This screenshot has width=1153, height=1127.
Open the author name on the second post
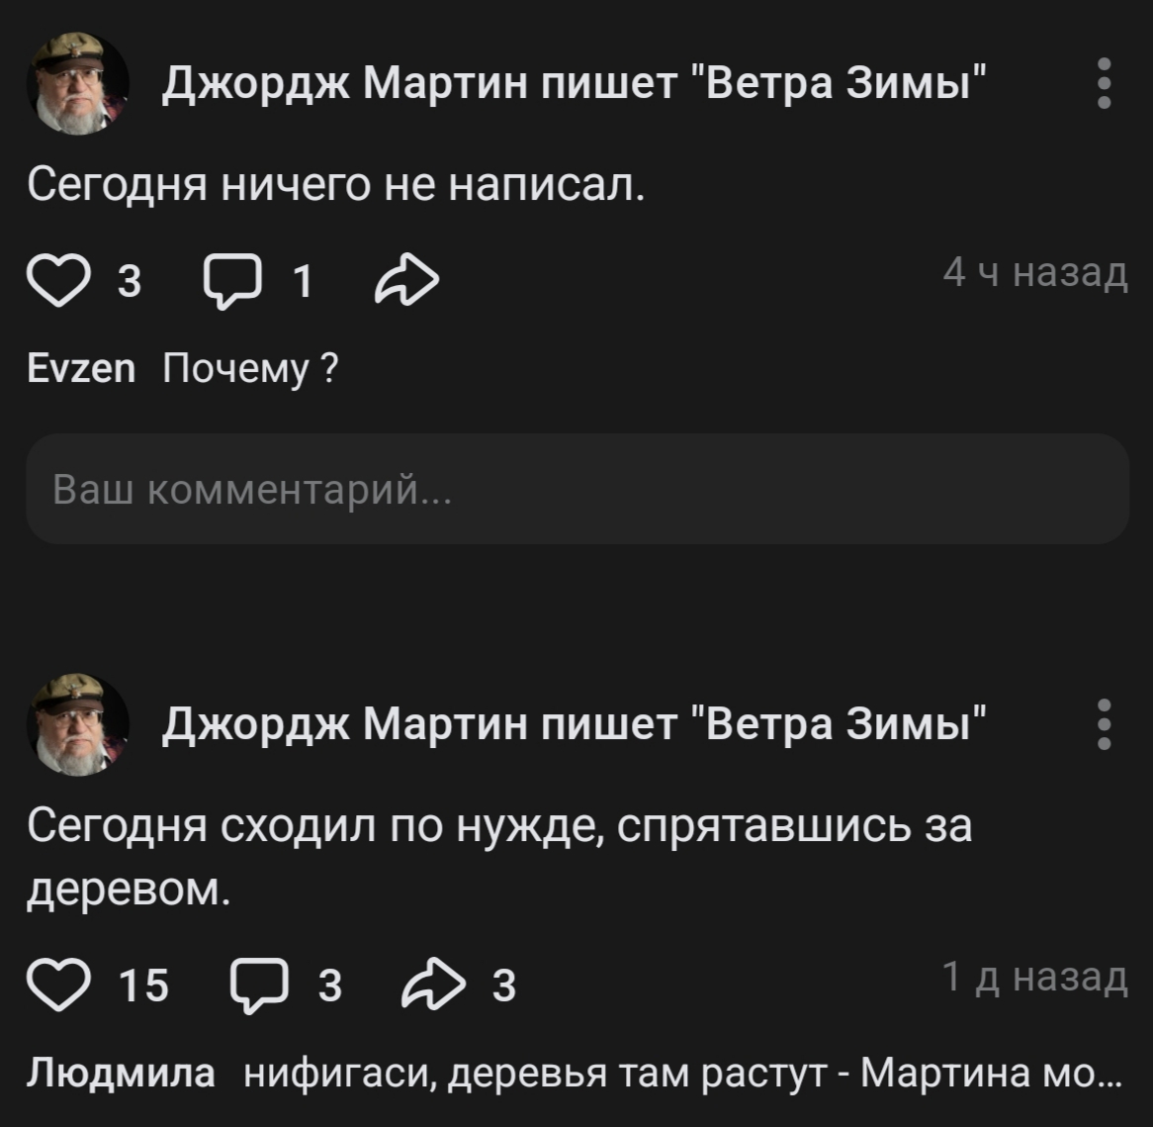(574, 724)
